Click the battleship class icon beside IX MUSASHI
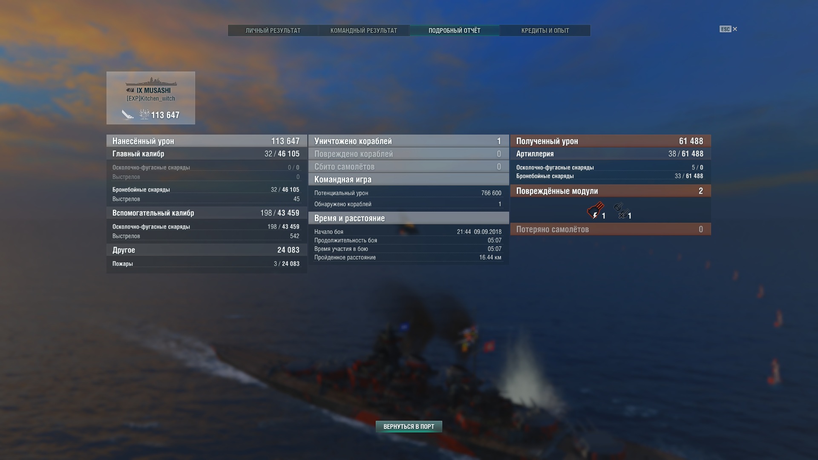The height and width of the screenshot is (460, 818). (x=130, y=90)
